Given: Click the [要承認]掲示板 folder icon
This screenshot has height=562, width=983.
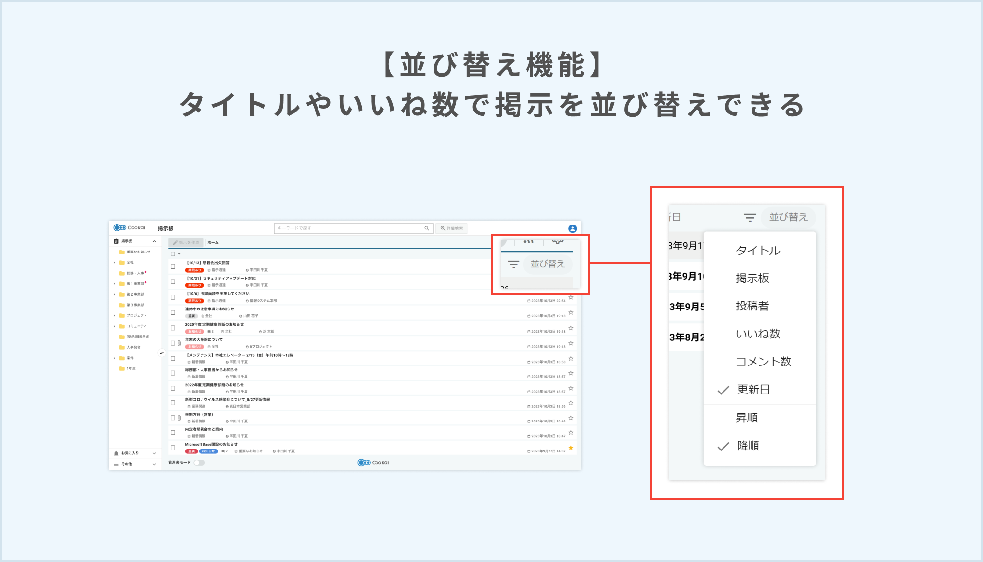Looking at the screenshot, I should [122, 337].
